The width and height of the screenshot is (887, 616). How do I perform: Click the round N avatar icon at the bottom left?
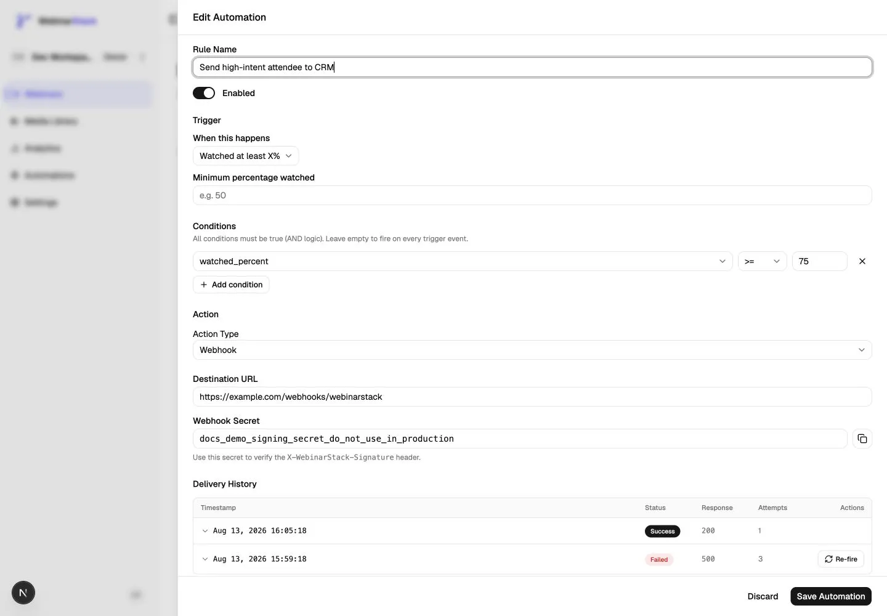23,593
